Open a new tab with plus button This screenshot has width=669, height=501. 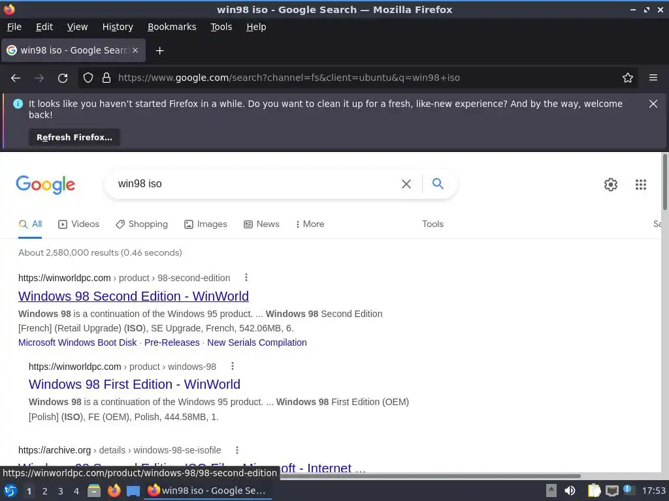159,51
